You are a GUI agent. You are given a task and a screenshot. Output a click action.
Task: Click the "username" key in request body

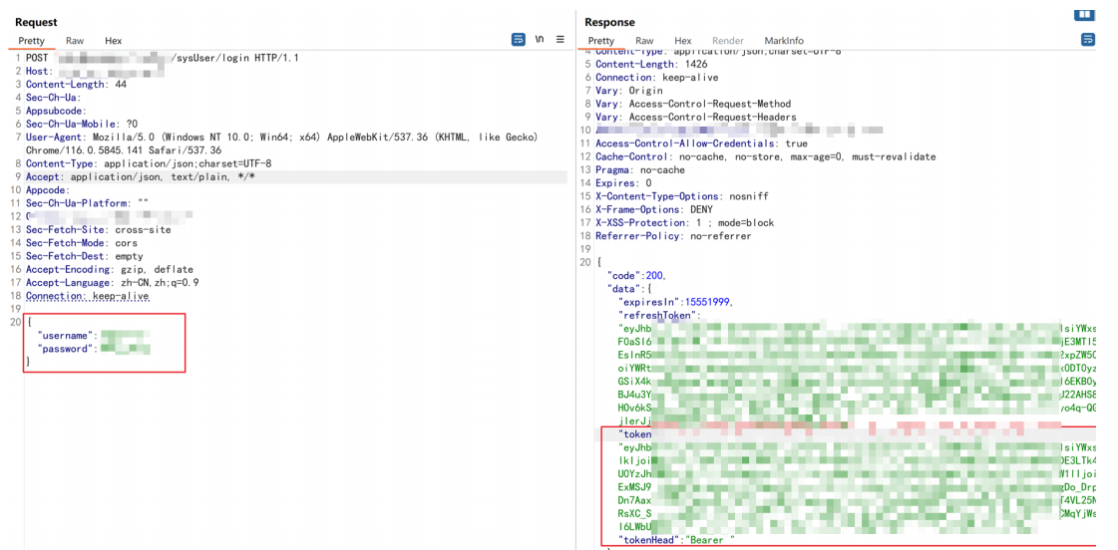(x=65, y=336)
